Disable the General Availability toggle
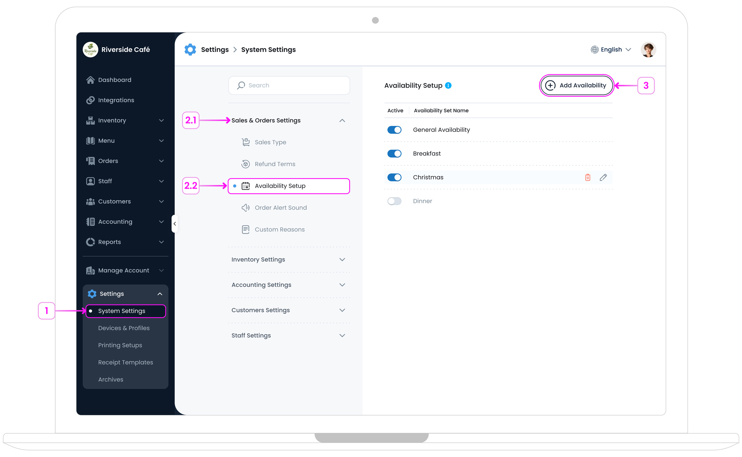 point(394,130)
